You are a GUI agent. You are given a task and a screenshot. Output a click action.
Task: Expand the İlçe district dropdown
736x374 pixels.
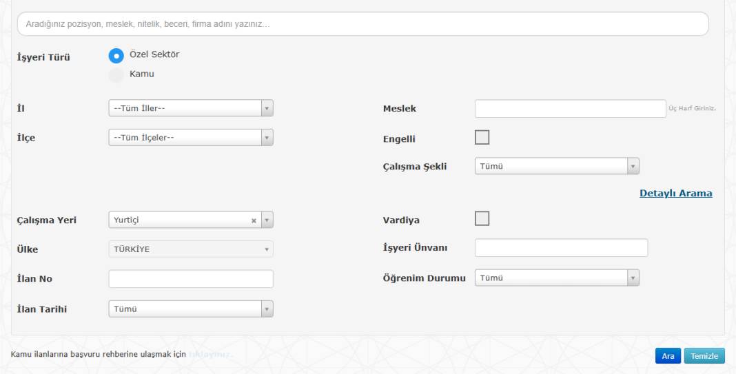(191, 138)
